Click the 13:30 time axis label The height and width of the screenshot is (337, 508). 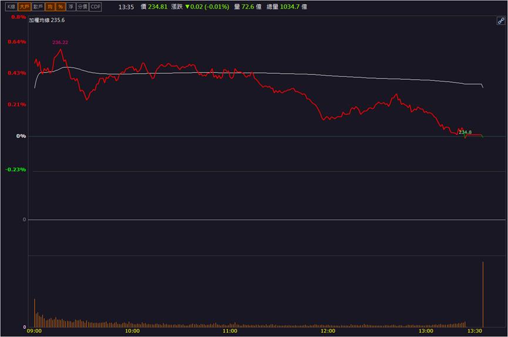(475, 331)
